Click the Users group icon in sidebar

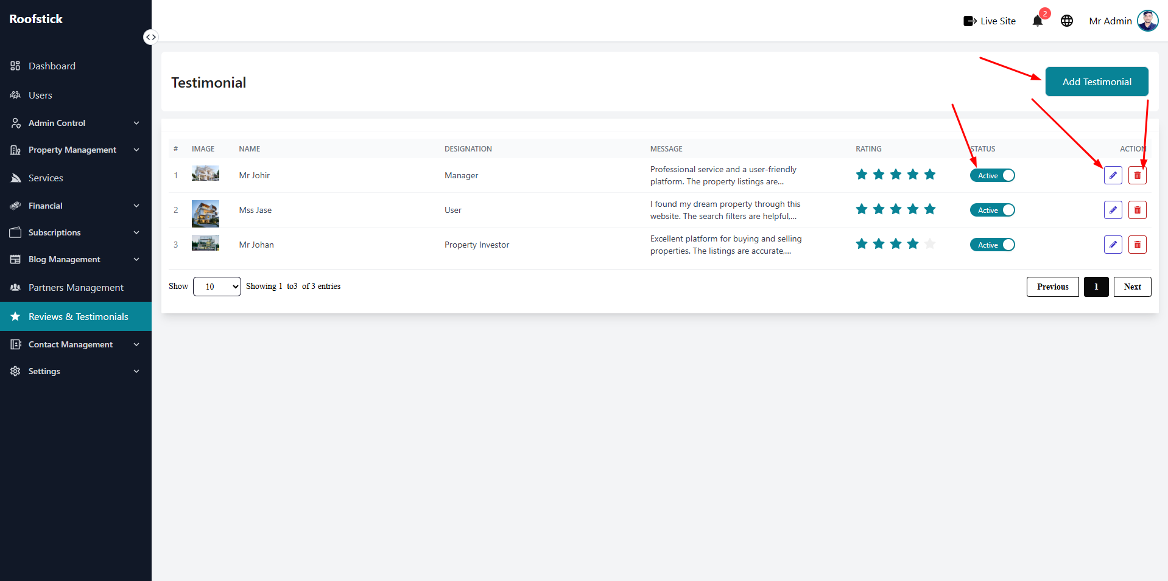click(x=15, y=95)
